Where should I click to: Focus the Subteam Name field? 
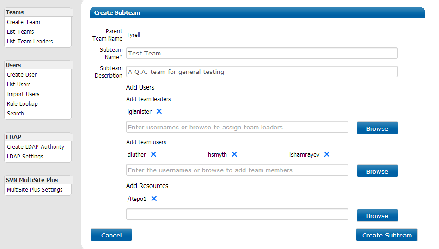click(x=262, y=53)
